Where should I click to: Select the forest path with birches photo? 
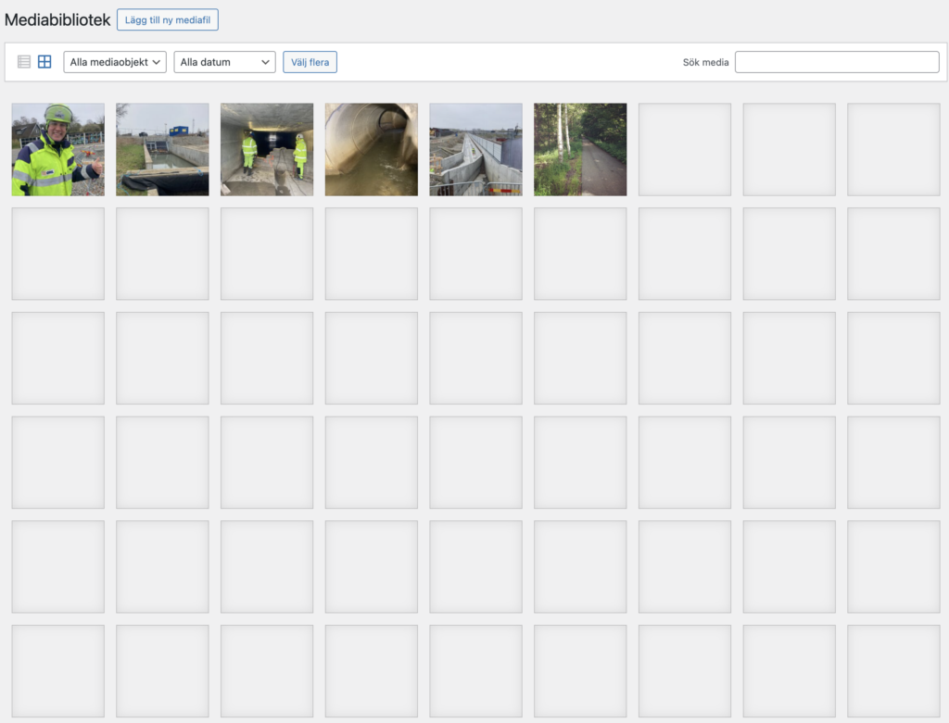coord(580,150)
